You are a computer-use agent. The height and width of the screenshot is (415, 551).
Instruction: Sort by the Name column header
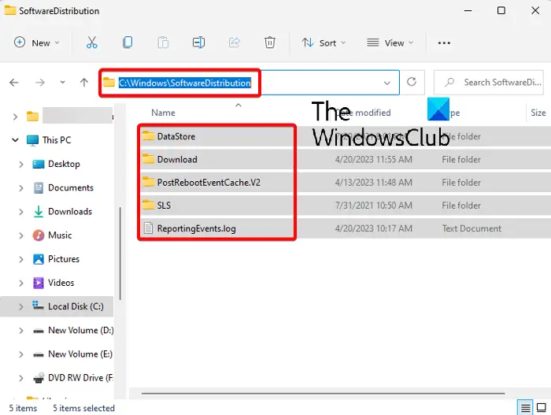click(164, 113)
